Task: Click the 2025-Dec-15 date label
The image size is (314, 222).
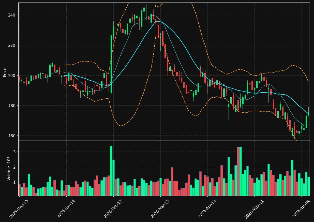Action: (19, 209)
